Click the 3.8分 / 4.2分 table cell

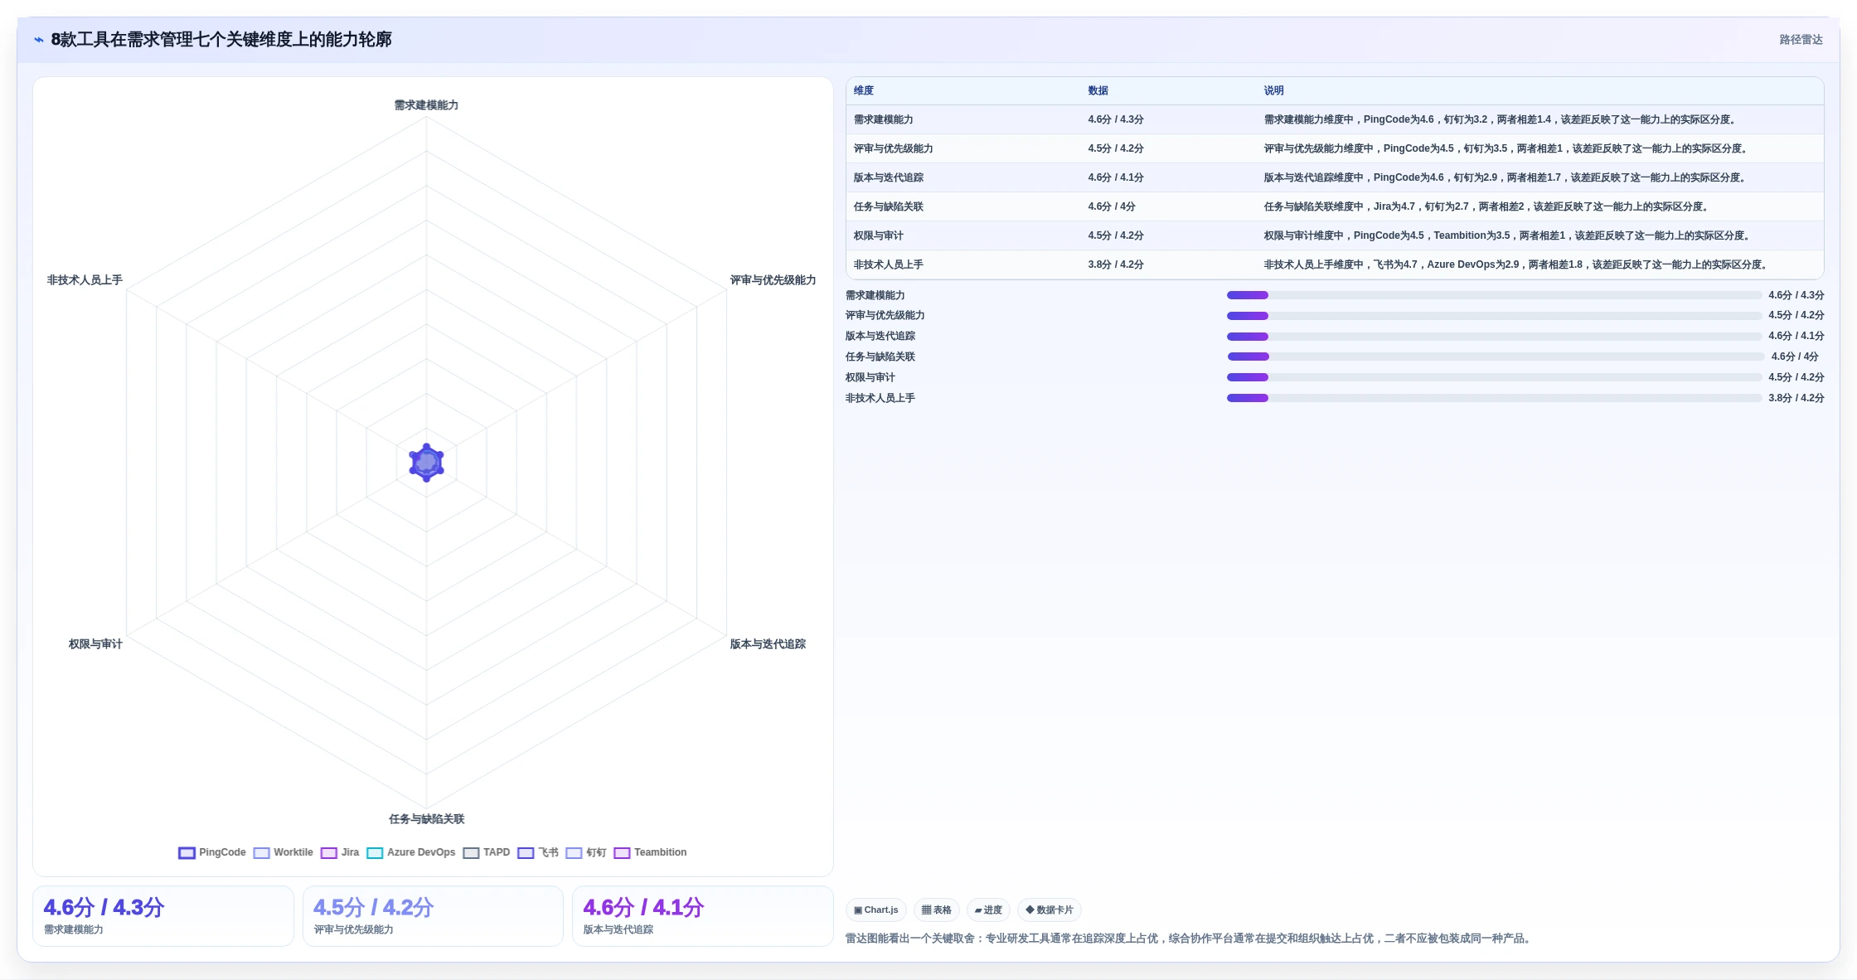point(1116,264)
